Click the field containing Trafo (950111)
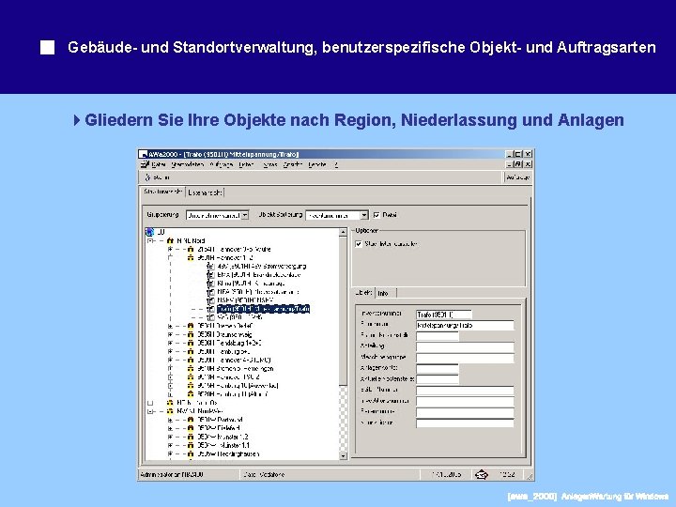 (444, 315)
